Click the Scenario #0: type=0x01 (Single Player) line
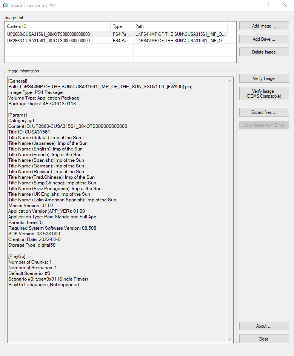 pos(48,279)
